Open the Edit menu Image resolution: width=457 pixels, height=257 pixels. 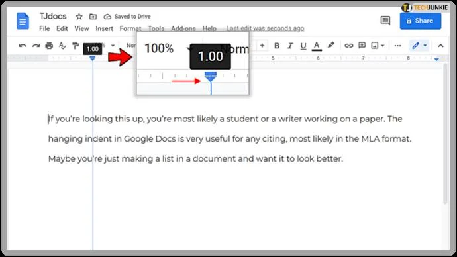62,28
